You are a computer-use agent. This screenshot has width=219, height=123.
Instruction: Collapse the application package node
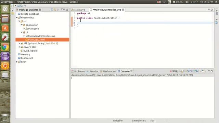pos(22,25)
